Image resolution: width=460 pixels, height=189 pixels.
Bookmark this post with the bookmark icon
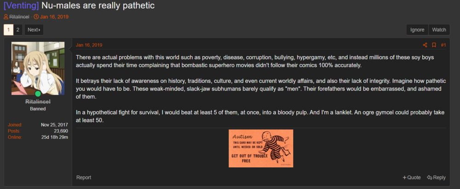point(434,45)
